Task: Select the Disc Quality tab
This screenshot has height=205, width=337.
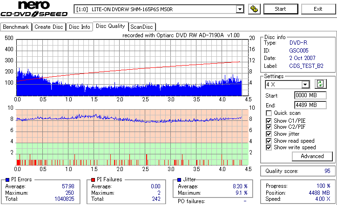Action: (x=110, y=26)
